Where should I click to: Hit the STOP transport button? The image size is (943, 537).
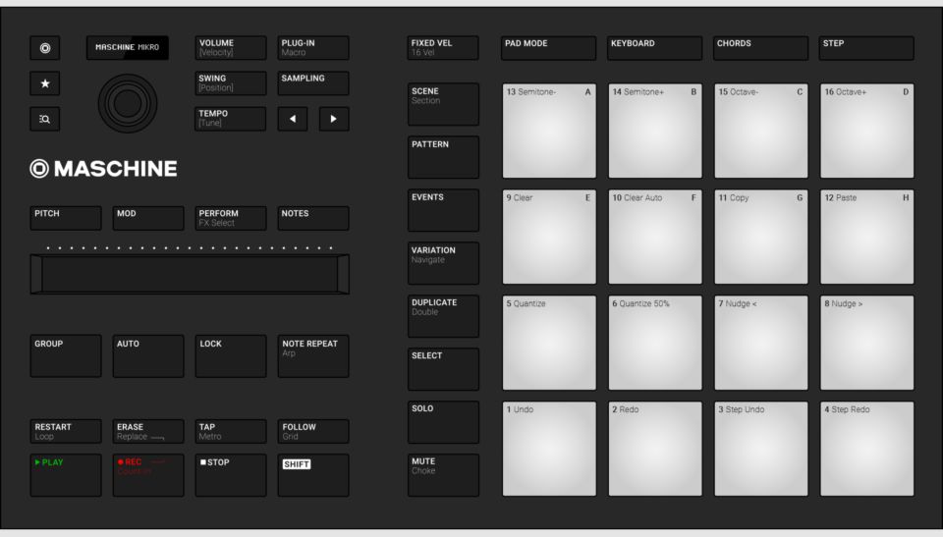click(230, 475)
